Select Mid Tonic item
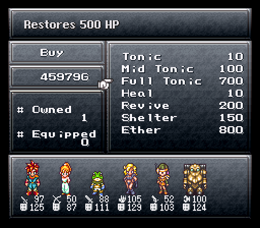 tap(183, 69)
